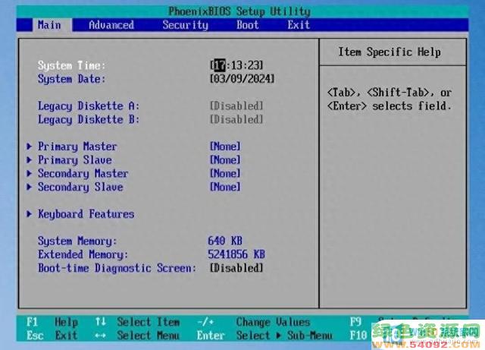The image size is (485, 350).
Task: Select the highlighted hour field of System Time
Action: (220, 65)
